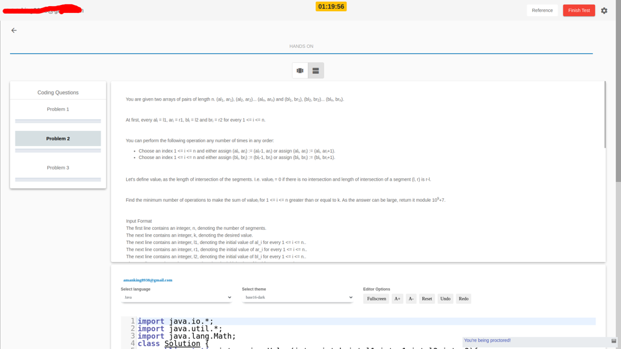The height and width of the screenshot is (349, 621).
Task: Enter Fullscreen editor mode
Action: 376,299
